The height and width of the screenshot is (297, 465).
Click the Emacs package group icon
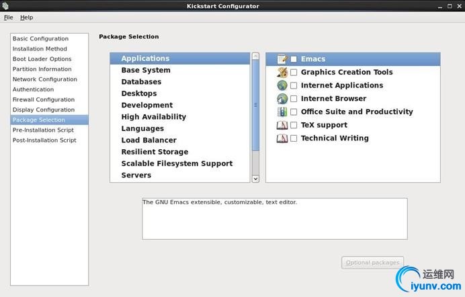coord(282,59)
